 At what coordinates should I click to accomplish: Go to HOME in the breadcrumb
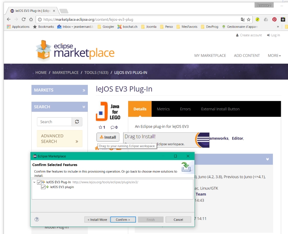[41, 73]
